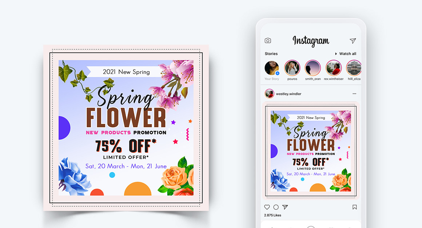View the 2.875 Likes list
The image size is (422, 228).
tap(272, 215)
